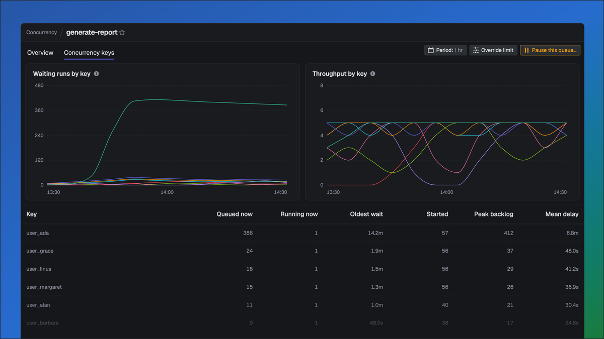604x339 pixels.
Task: Select the user_linus key
Action: point(40,269)
